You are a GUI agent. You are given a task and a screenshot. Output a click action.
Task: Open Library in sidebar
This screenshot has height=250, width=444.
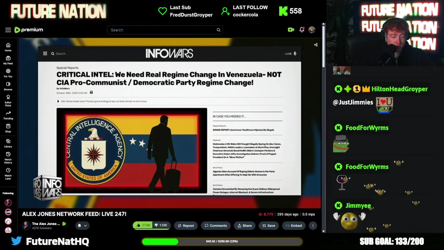[8, 143]
